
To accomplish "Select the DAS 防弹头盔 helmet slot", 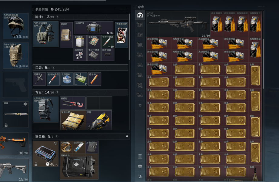I will (x=16, y=26).
